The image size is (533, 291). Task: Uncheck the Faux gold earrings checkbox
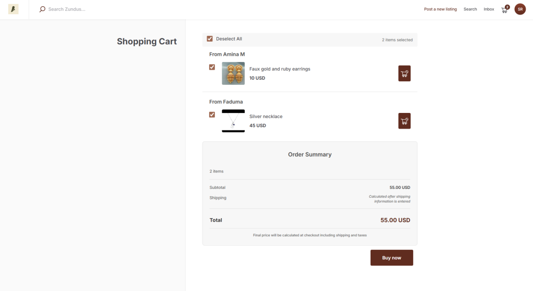coord(212,67)
